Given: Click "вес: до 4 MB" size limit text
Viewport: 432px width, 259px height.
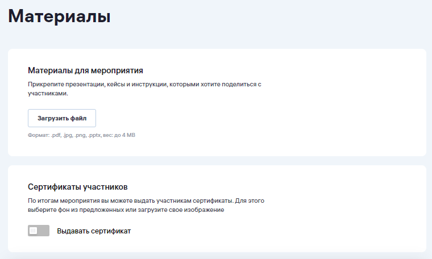Looking at the screenshot, I should click(119, 136).
